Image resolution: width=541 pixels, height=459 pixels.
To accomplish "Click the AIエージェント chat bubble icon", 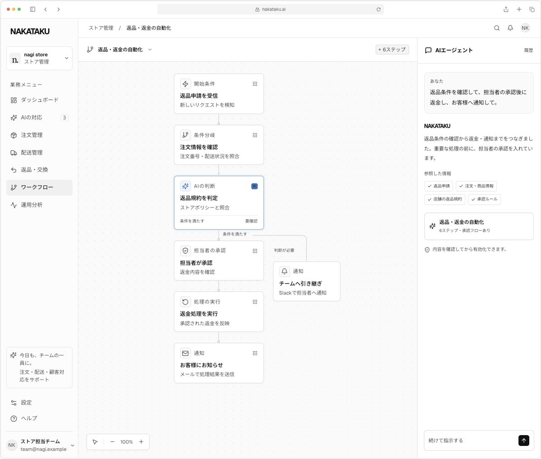I will [428, 50].
